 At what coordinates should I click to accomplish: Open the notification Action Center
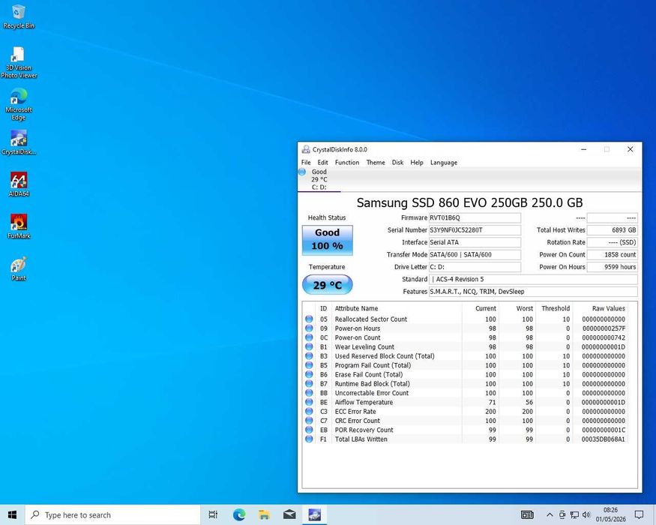point(639,514)
